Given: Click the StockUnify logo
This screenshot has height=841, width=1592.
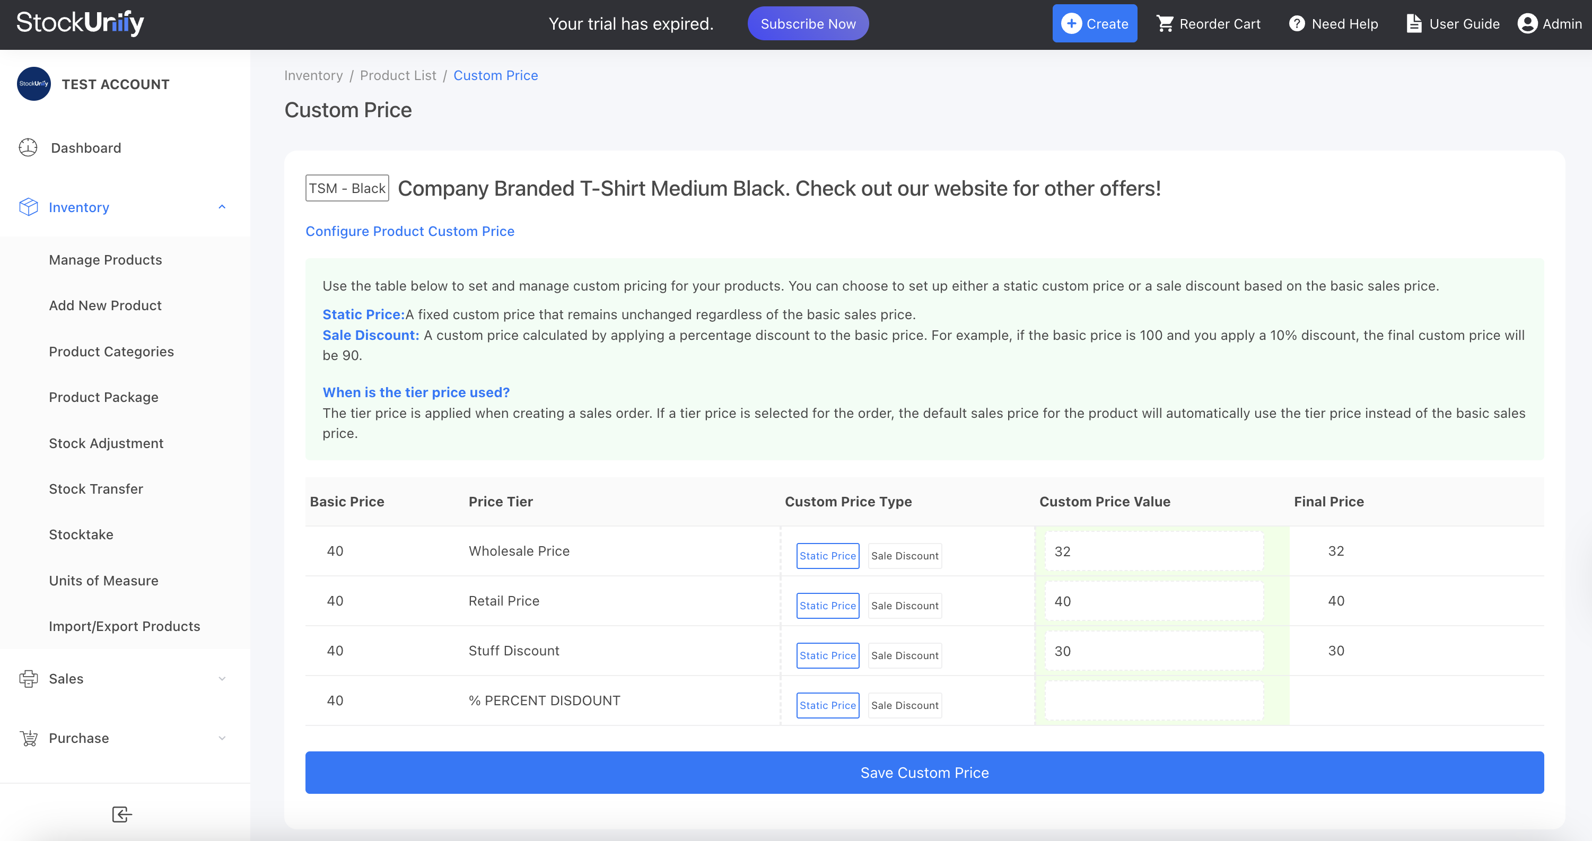Looking at the screenshot, I should click(80, 23).
